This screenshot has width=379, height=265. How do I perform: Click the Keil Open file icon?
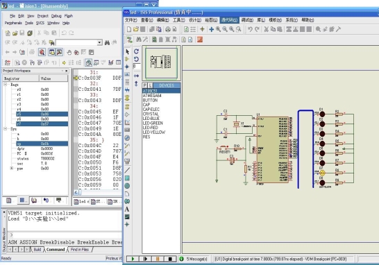click(15, 33)
